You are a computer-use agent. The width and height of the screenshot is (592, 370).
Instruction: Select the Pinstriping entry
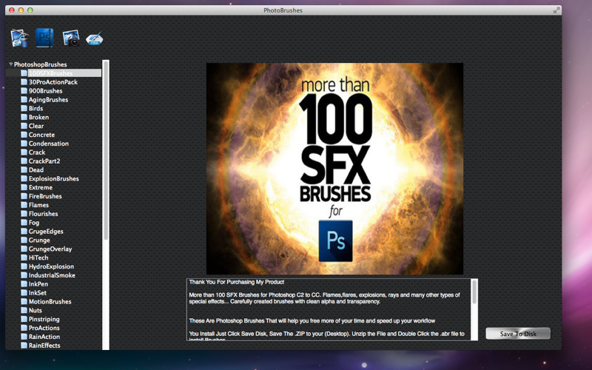click(44, 319)
